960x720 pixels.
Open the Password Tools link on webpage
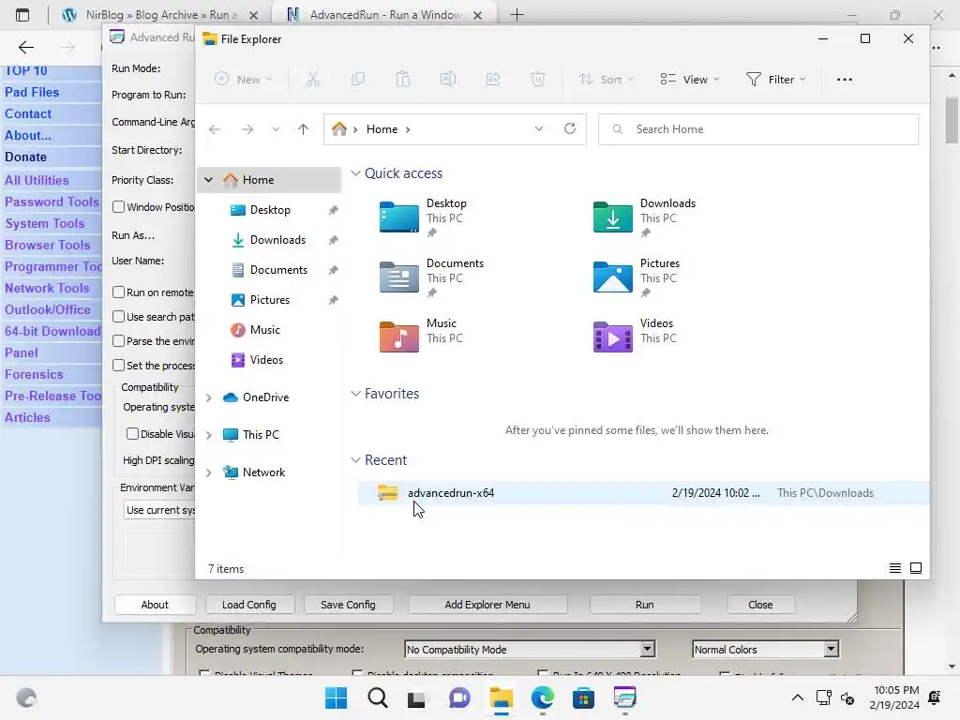coord(52,202)
